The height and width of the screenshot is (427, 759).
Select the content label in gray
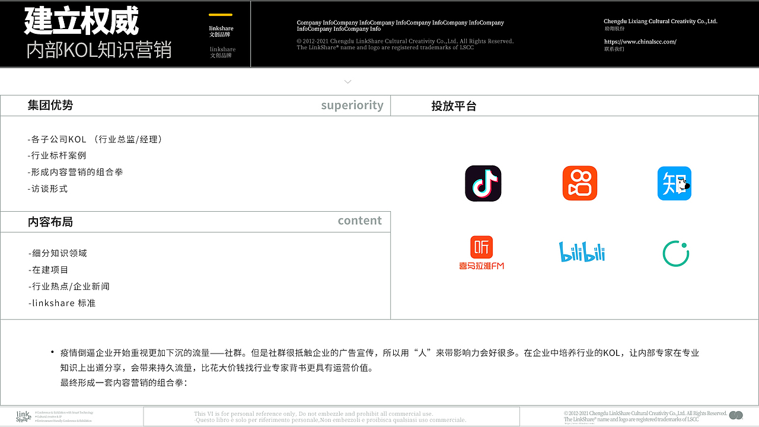click(360, 220)
